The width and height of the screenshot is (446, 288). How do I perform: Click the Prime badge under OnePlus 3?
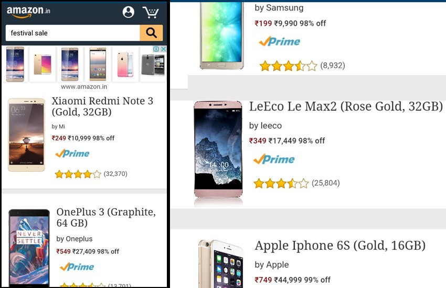click(x=77, y=267)
